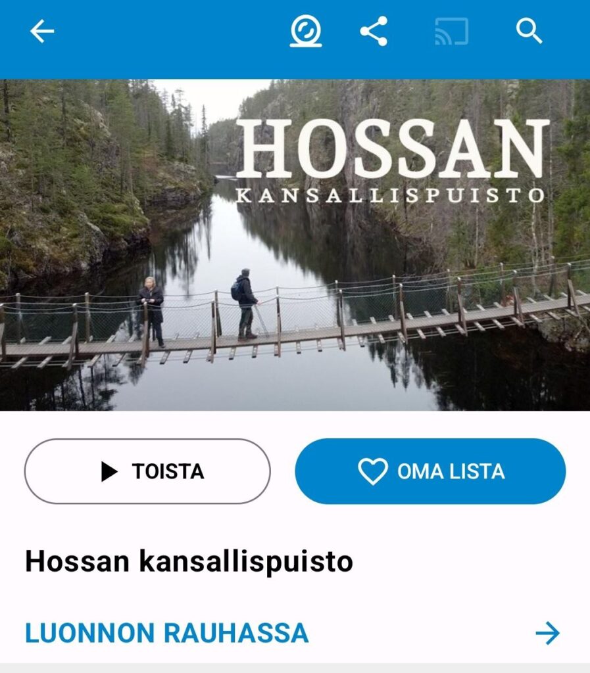Image resolution: width=590 pixels, height=673 pixels.
Task: Tap the OMA LISTA label text
Action: [x=451, y=471]
